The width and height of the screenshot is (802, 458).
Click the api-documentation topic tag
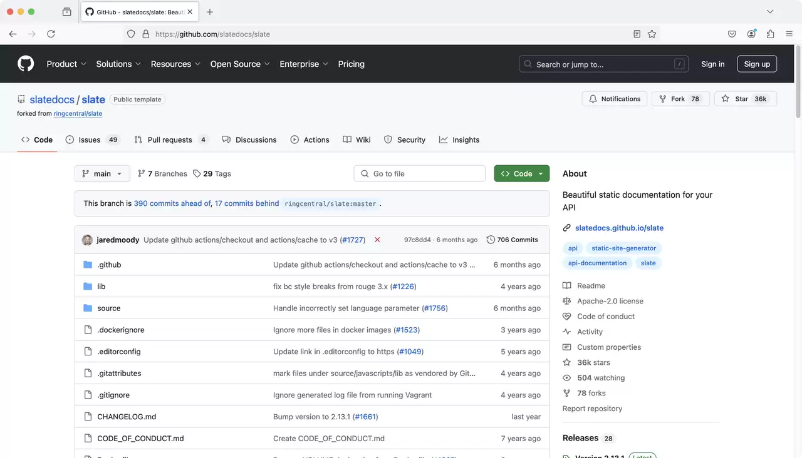[597, 263]
